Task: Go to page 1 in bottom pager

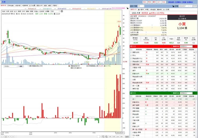Action: point(1,137)
